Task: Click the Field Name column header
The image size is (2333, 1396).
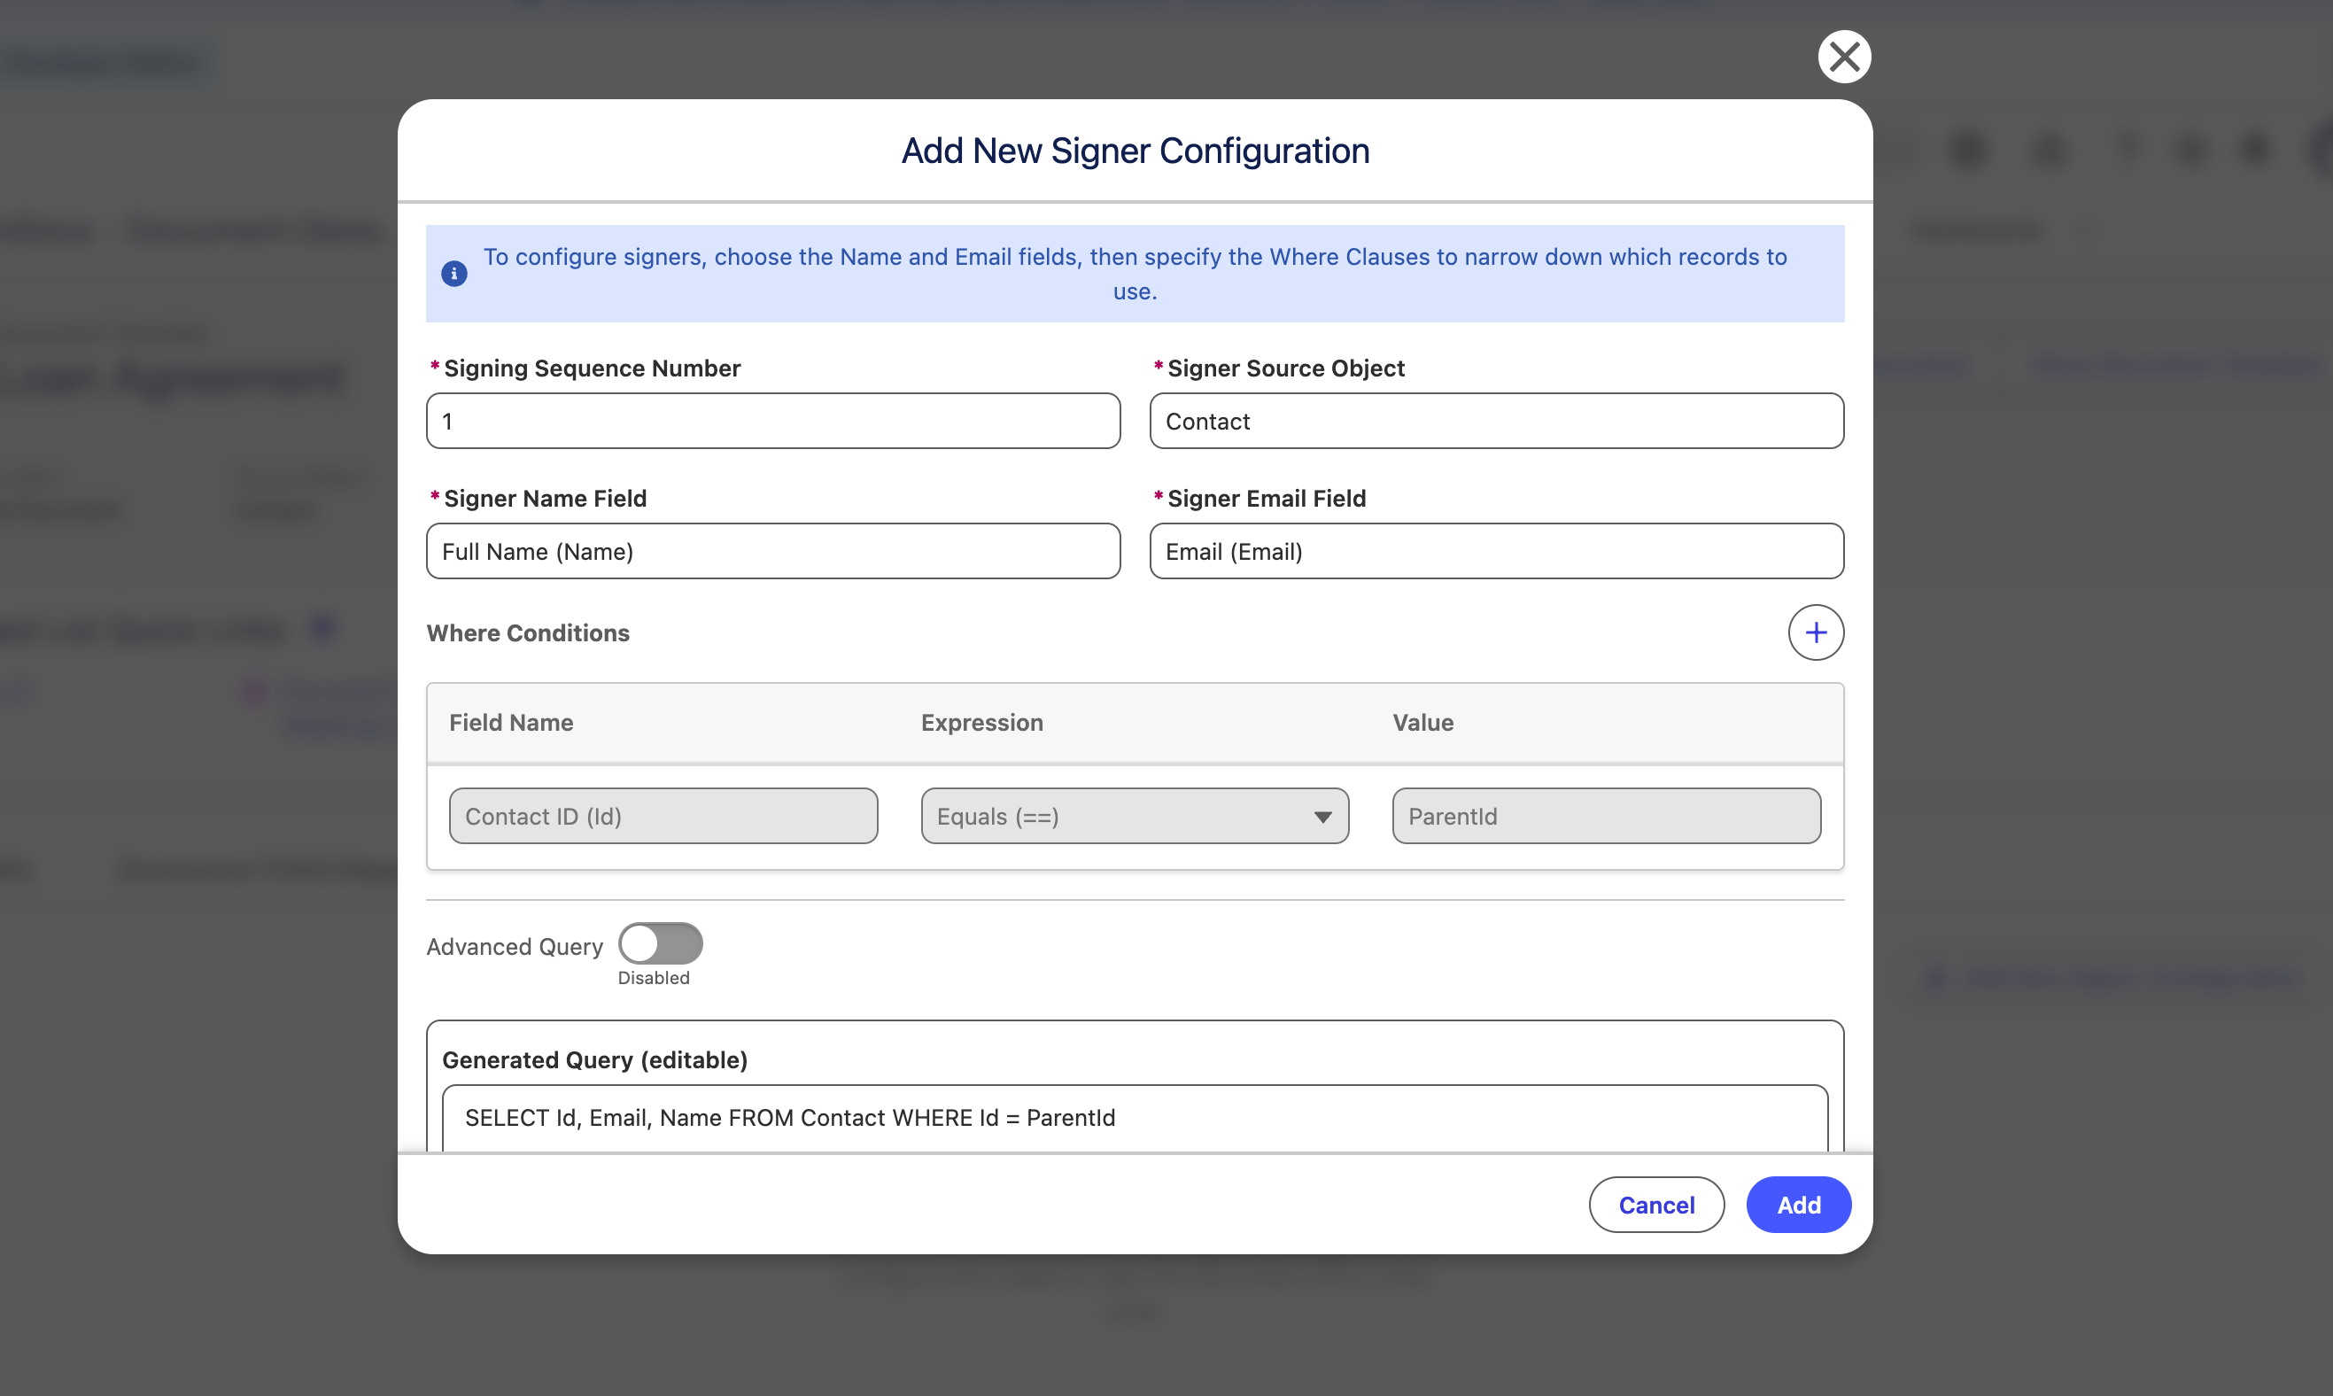Action: (510, 723)
